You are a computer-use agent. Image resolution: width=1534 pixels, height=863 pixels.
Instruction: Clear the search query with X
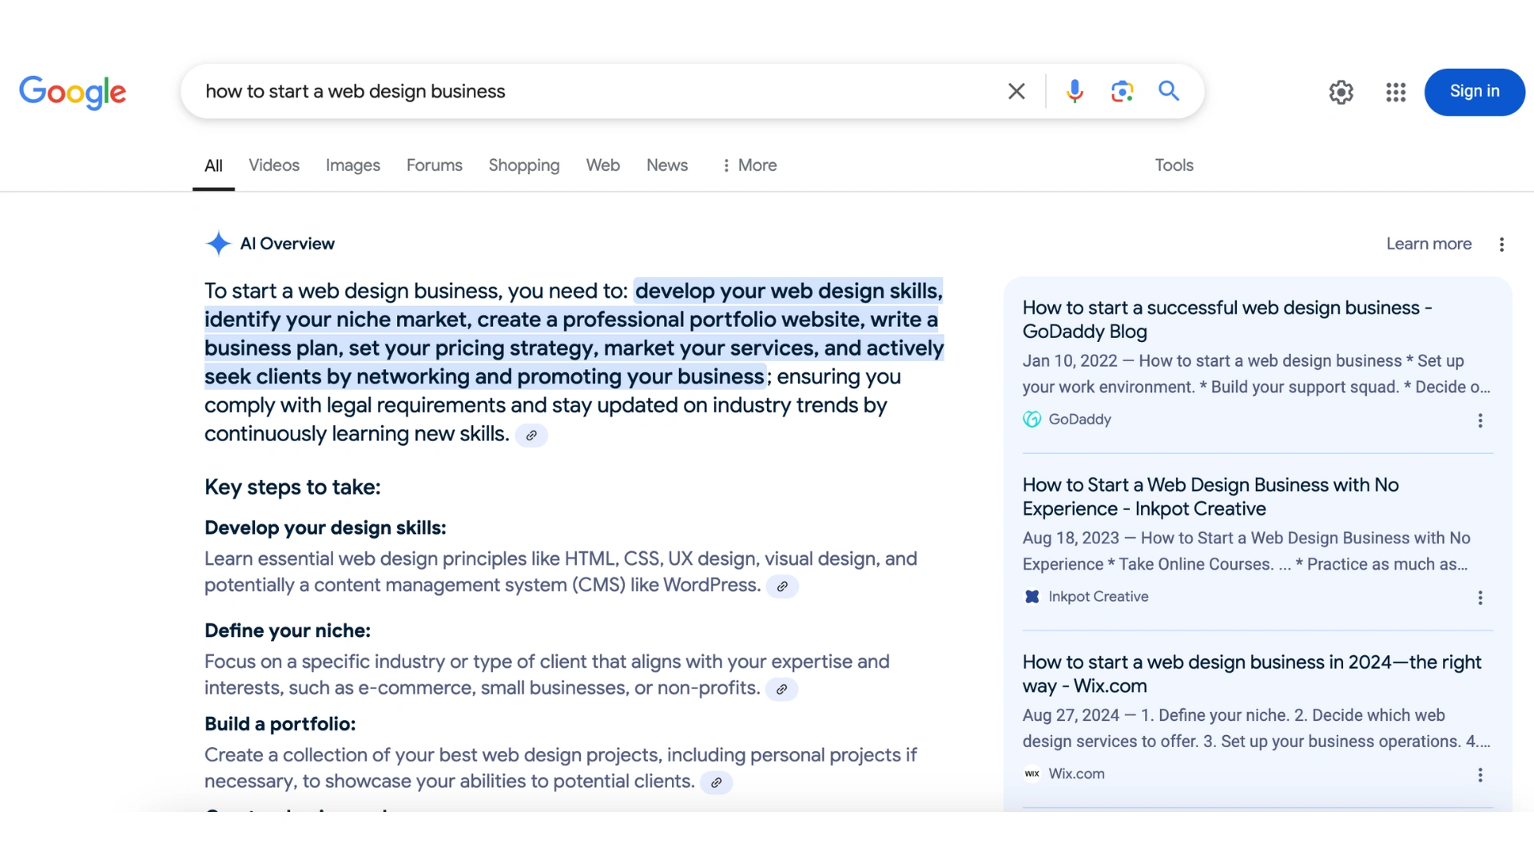point(1016,91)
